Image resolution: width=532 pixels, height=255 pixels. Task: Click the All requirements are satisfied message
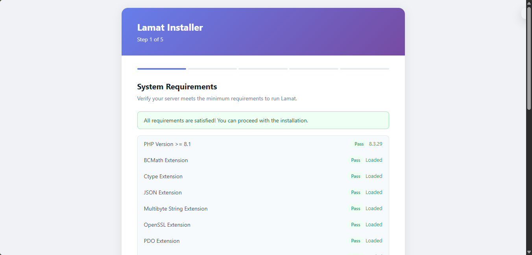pos(263,120)
